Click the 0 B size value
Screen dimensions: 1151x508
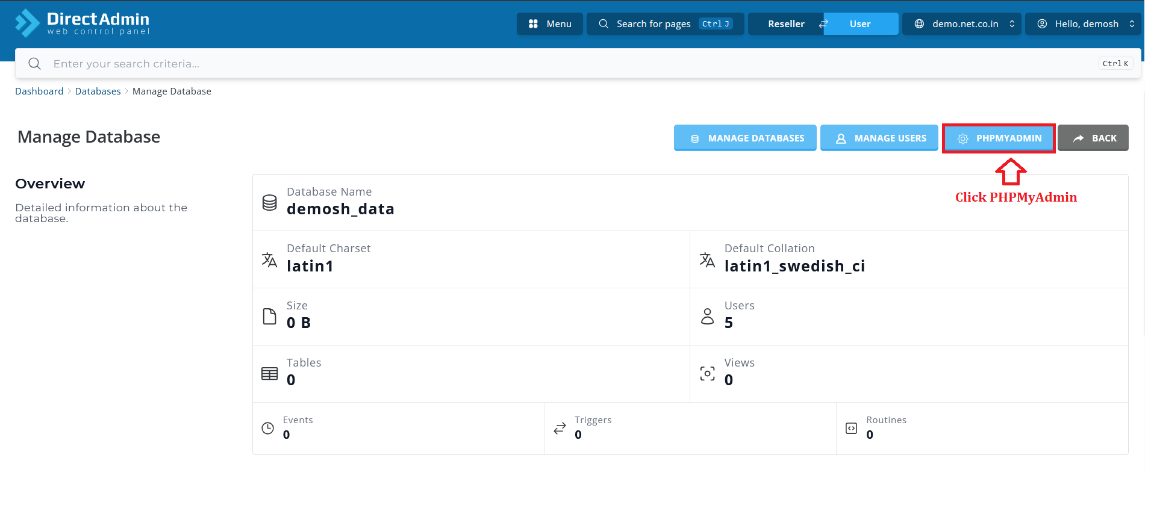point(299,323)
